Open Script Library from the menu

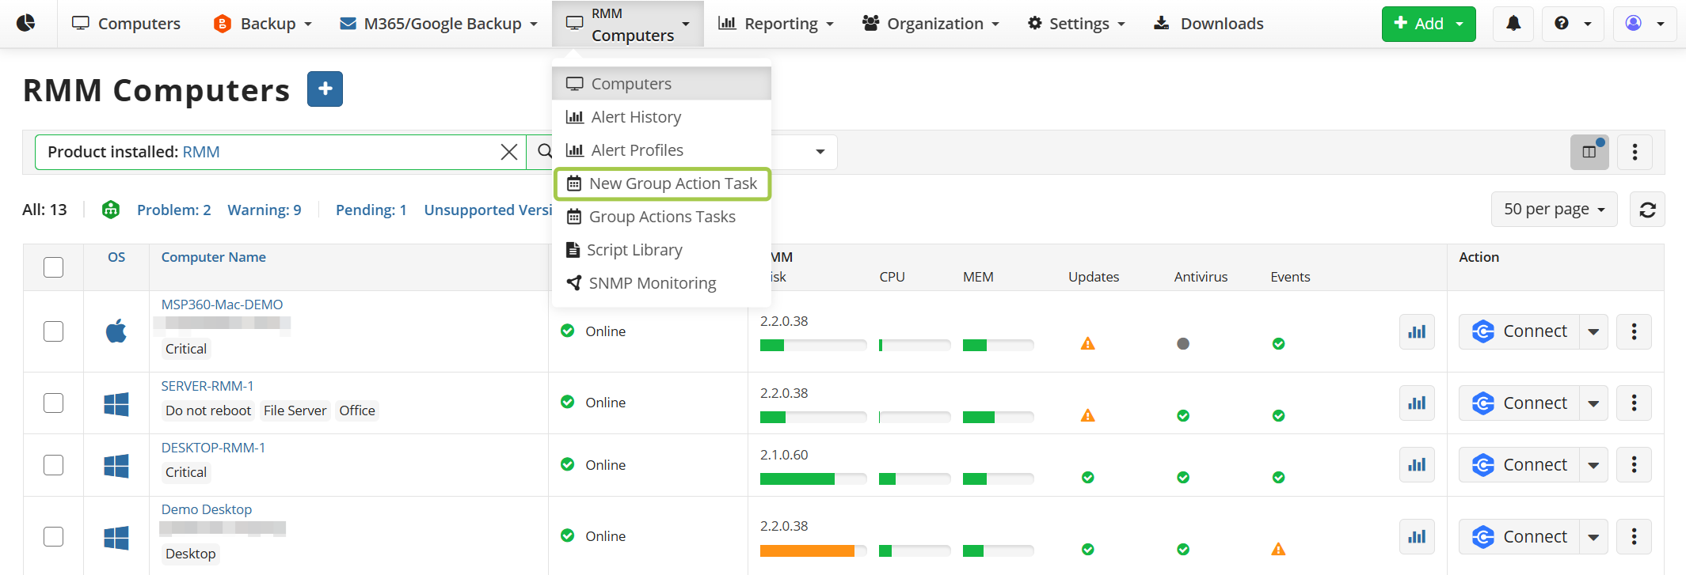point(634,250)
